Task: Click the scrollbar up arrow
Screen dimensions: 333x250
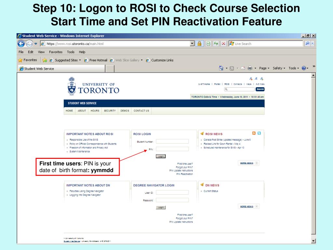Action: (x=313, y=75)
